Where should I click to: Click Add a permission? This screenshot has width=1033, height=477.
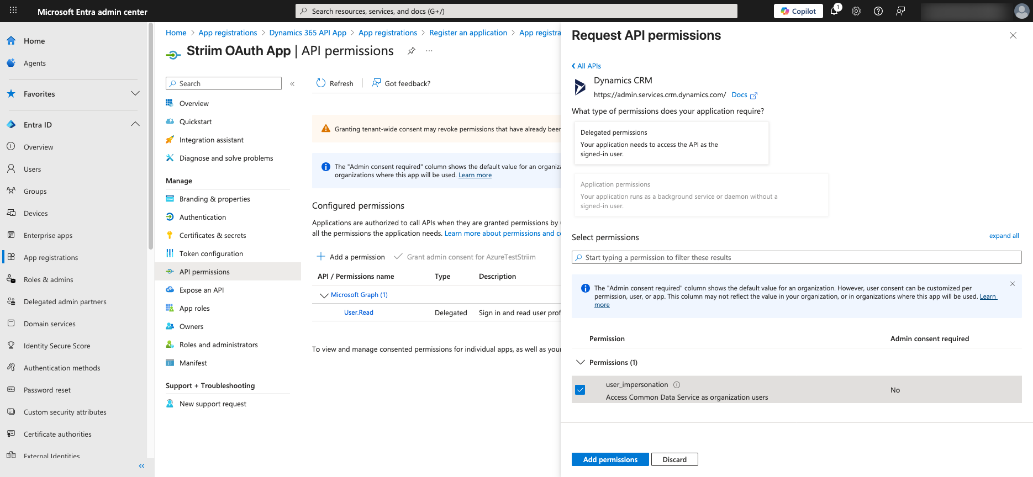(350, 257)
